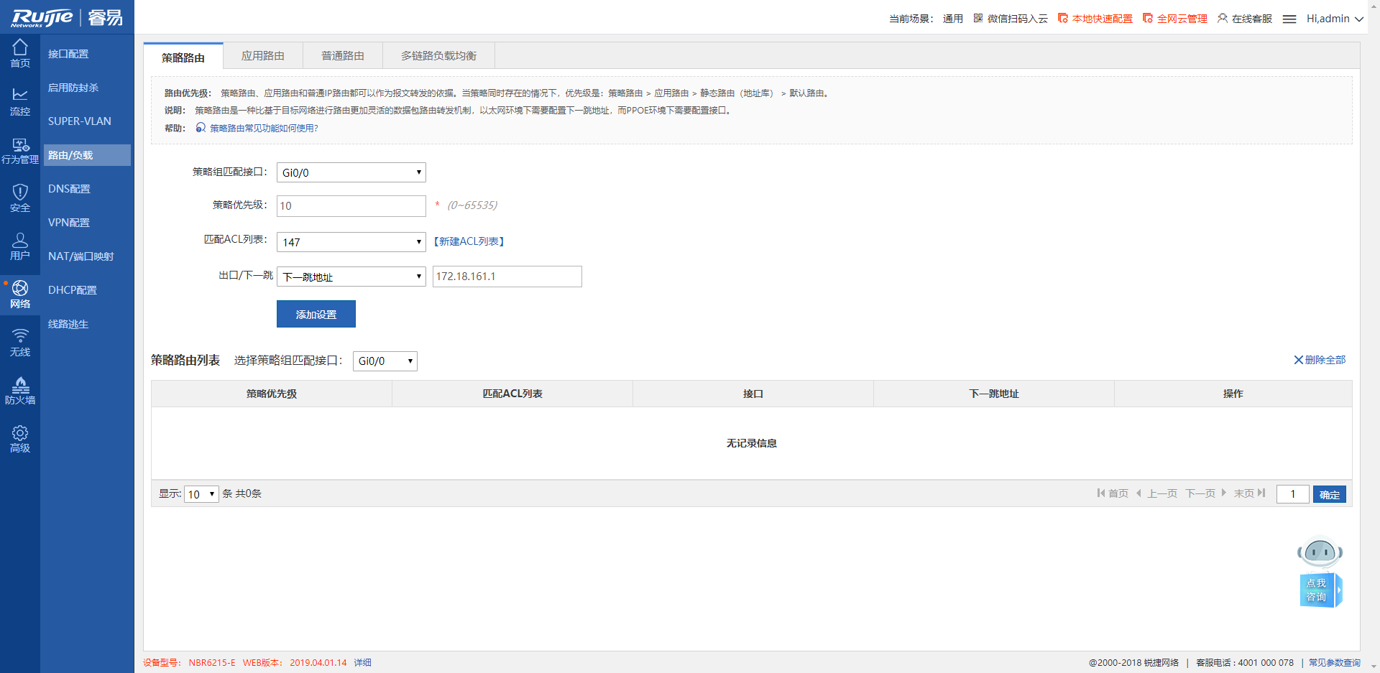Viewport: 1380px width, 673px height.
Task: Open the Firewall (防火墙) icon
Action: click(20, 391)
